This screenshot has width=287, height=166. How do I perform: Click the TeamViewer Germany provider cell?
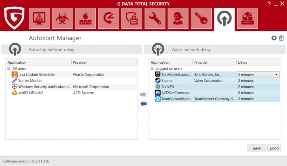[x=215, y=99]
